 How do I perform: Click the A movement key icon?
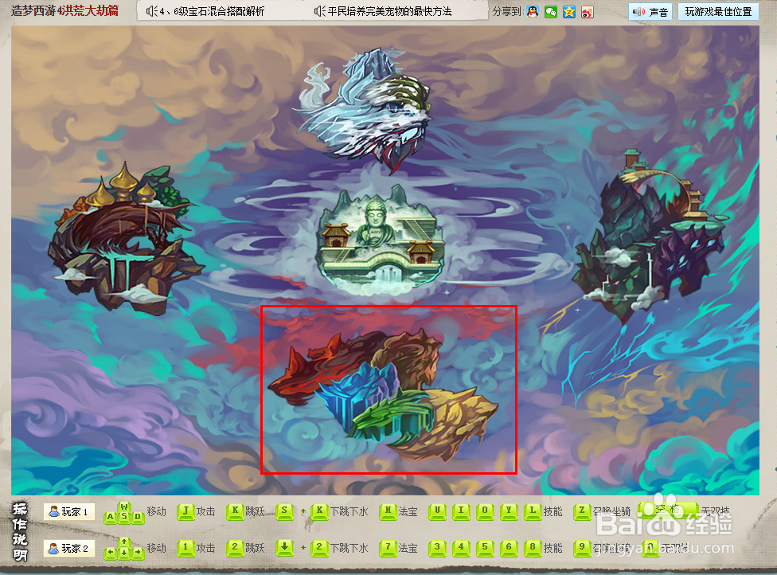coord(110,518)
